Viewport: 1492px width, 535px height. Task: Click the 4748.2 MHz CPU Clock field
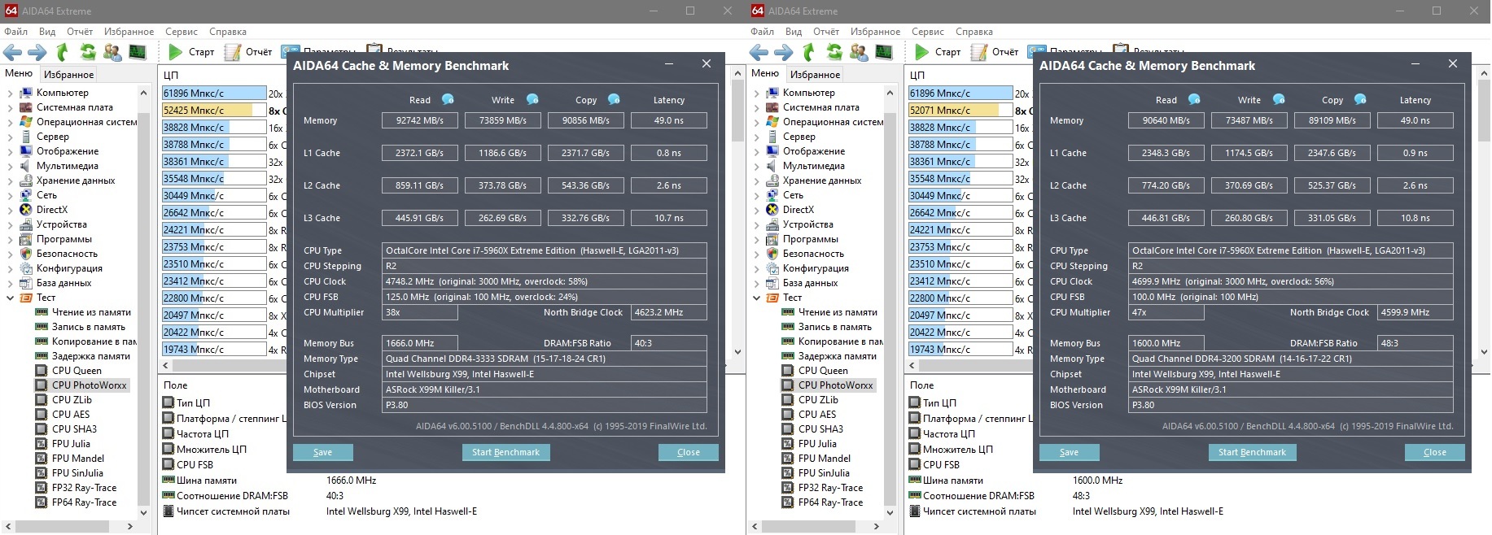(x=545, y=281)
